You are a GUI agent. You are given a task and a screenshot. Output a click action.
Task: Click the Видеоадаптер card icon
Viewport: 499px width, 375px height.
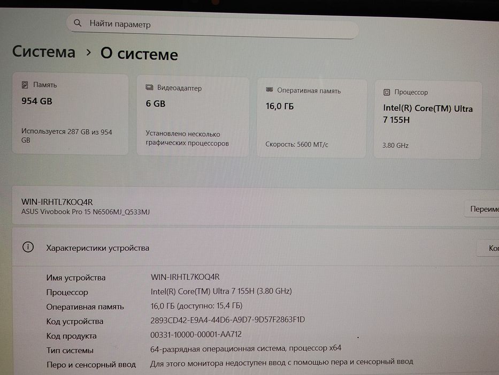149,87
